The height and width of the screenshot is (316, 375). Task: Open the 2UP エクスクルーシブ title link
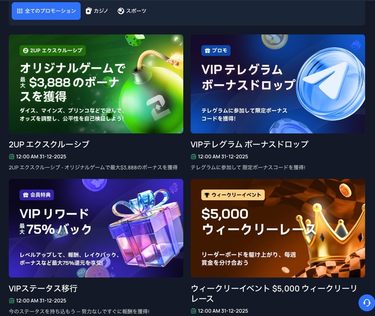click(x=49, y=144)
